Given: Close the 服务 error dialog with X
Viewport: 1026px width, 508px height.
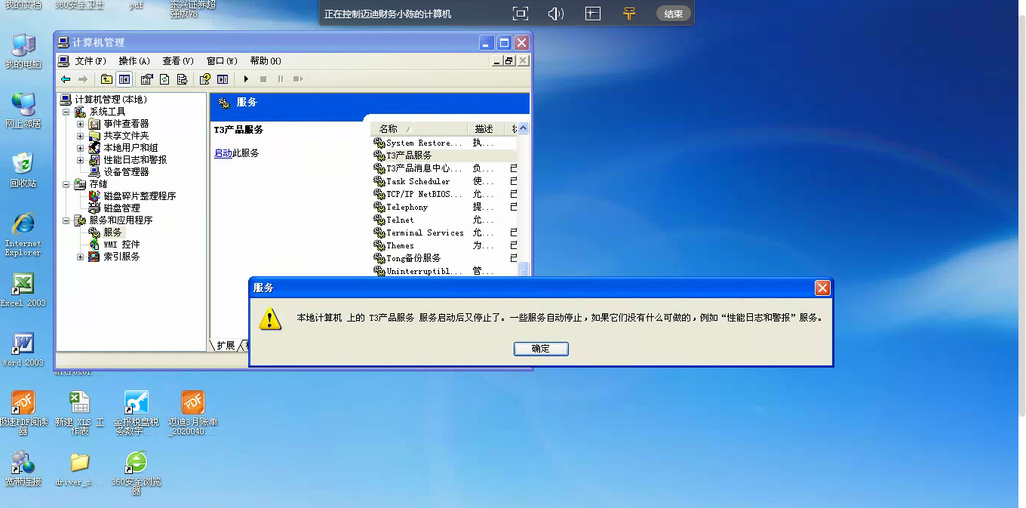Looking at the screenshot, I should (822, 288).
